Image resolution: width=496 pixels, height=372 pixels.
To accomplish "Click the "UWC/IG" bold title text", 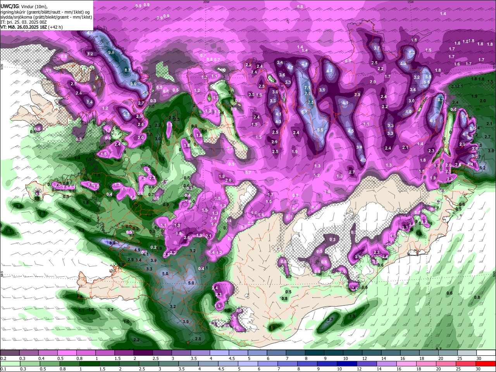I will point(9,6).
